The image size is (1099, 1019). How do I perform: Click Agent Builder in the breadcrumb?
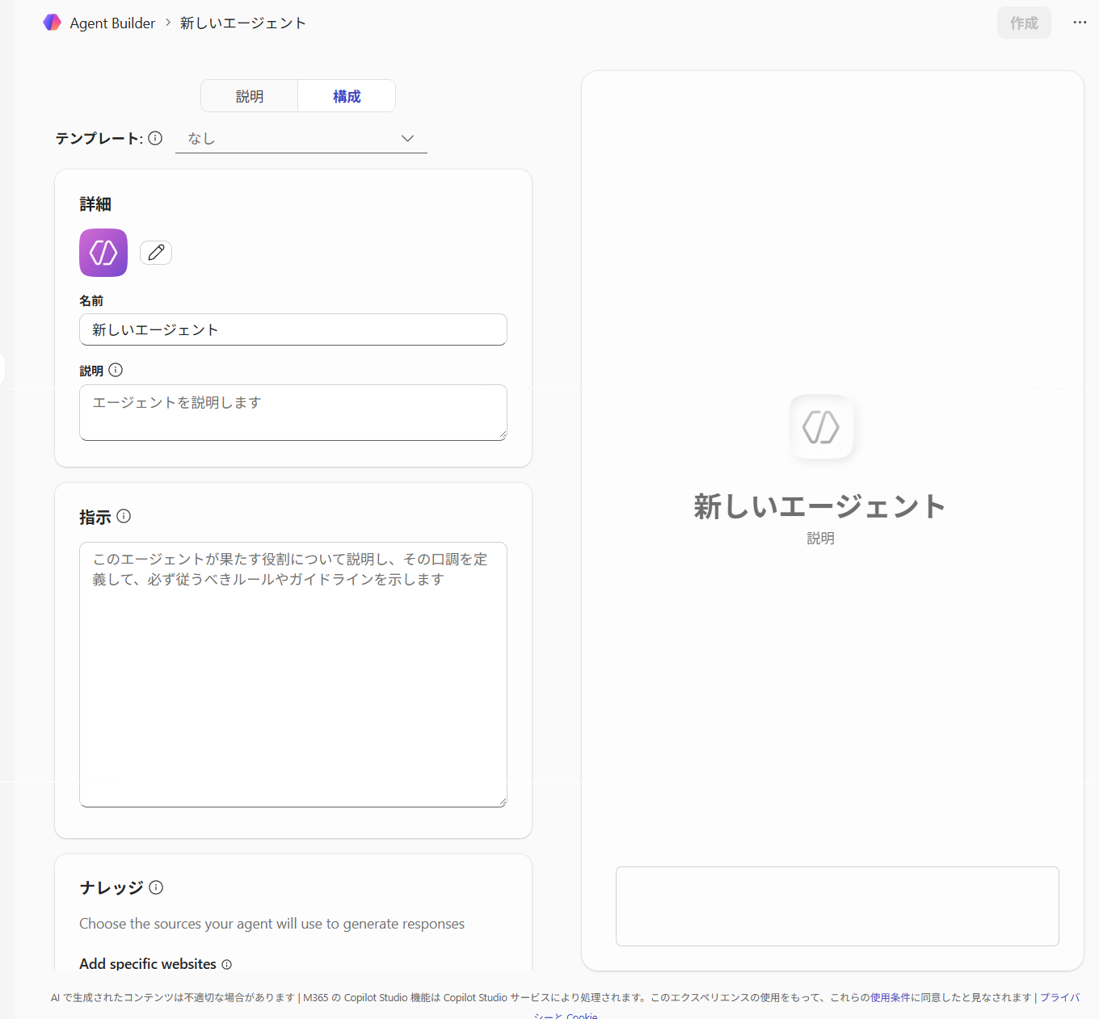pos(112,23)
